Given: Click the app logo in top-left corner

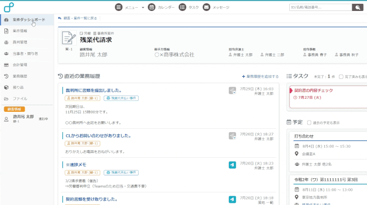Looking at the screenshot, I should click(x=9, y=7).
